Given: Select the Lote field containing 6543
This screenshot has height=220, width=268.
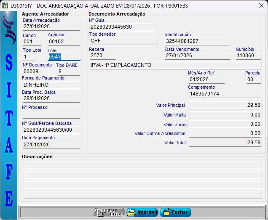Looking at the screenshot, I should coord(64,57).
